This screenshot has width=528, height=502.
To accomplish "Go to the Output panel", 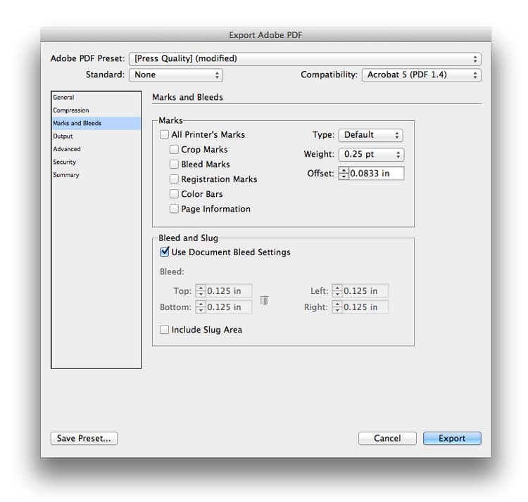I will 96,136.
